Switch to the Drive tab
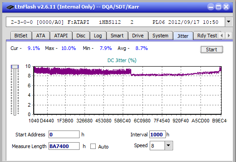The image size is (236, 162). point(138,36)
